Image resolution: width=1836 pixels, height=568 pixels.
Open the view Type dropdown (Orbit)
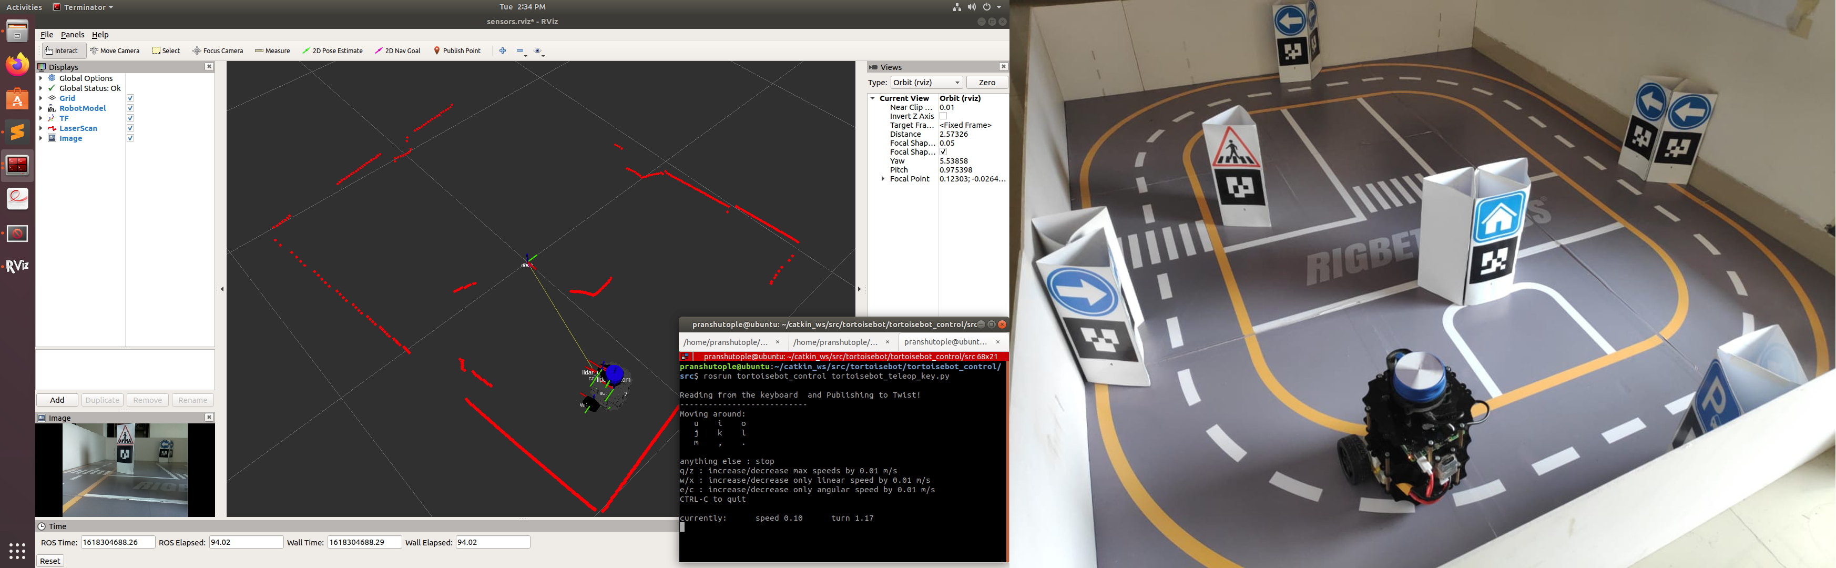[926, 83]
